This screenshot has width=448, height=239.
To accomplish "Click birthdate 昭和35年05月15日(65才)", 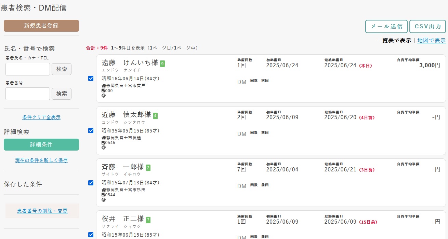I will tap(130, 130).
